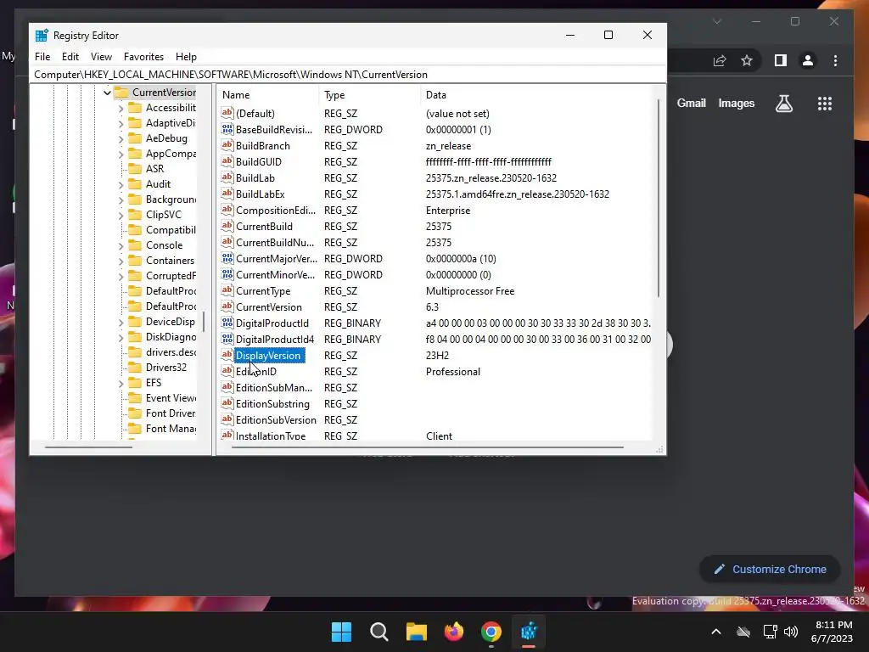Click the Customize Chrome button
This screenshot has height=652, width=869.
(771, 569)
